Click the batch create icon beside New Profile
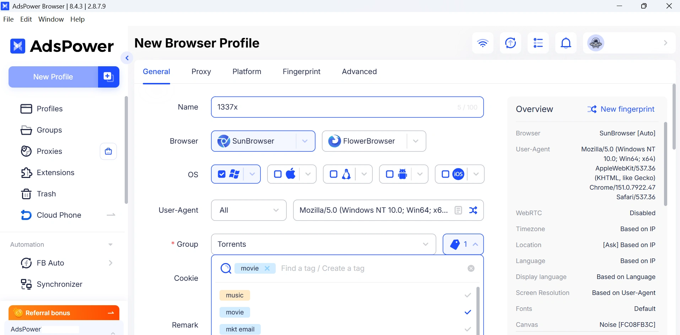 [108, 77]
